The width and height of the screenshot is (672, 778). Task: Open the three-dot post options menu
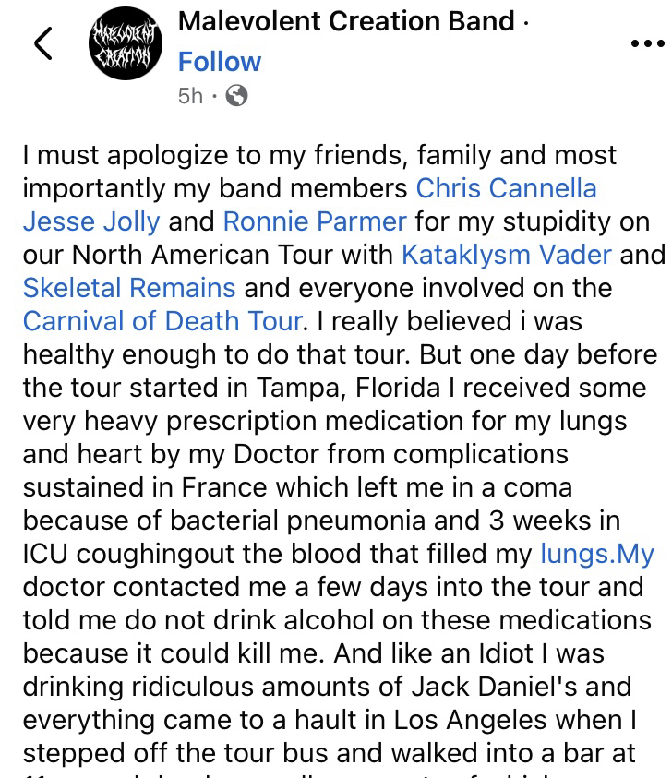point(646,42)
